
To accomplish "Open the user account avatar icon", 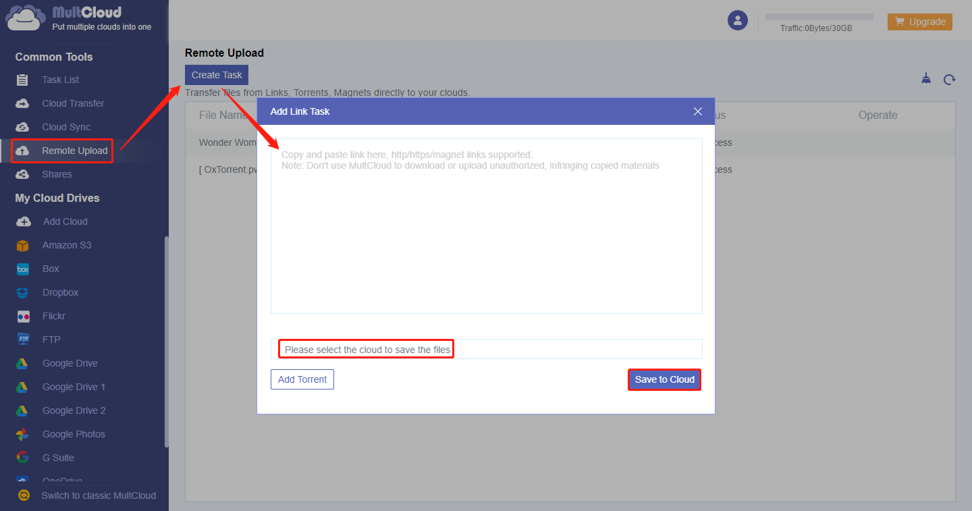I will click(737, 20).
